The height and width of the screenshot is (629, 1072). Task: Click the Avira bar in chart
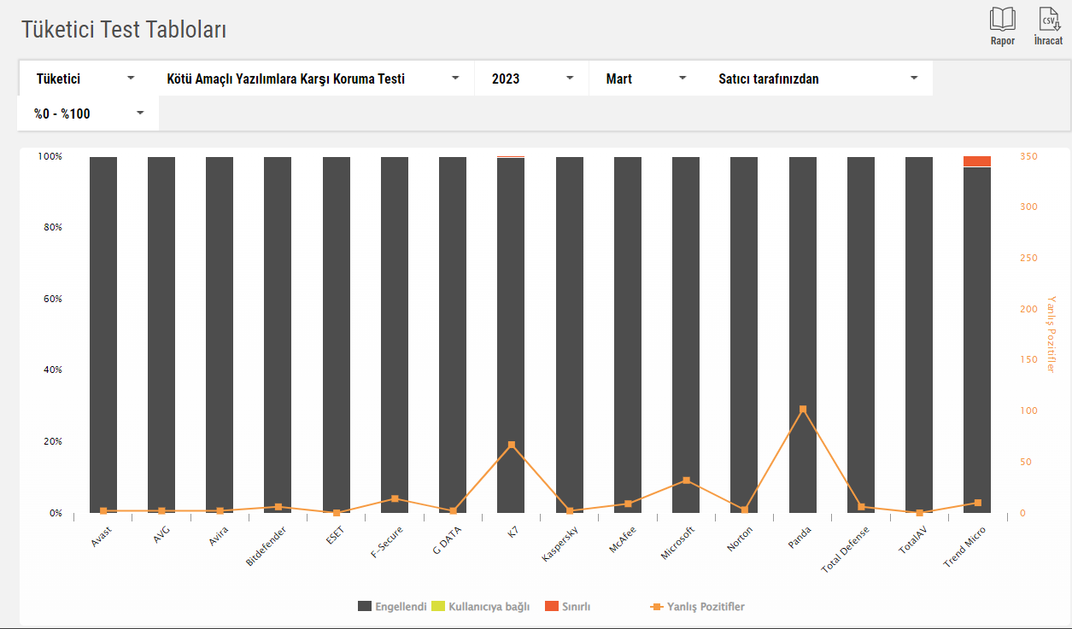[x=220, y=335]
